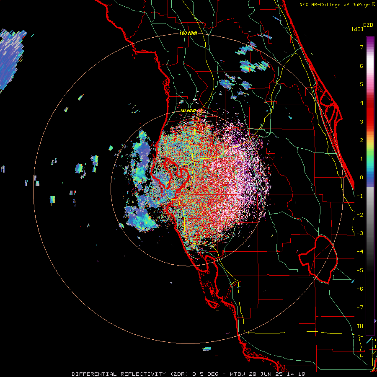Click the -6 dB tick label
Viewport: 377px width, 377px height.
click(x=360, y=289)
